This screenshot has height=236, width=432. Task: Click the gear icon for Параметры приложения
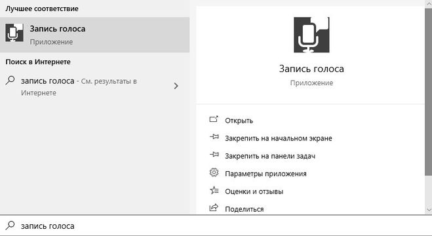[214, 172]
